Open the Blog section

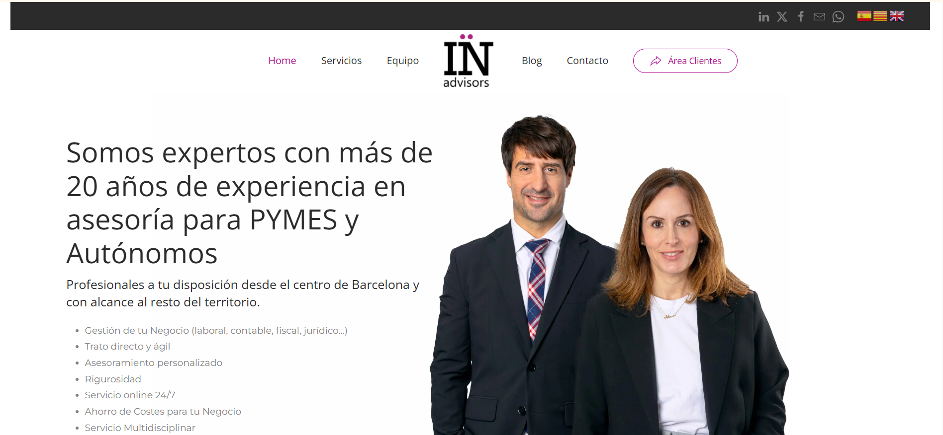tap(532, 61)
